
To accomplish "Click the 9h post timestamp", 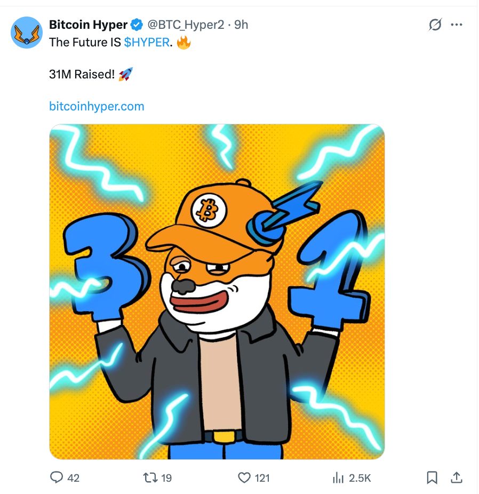I will (242, 25).
